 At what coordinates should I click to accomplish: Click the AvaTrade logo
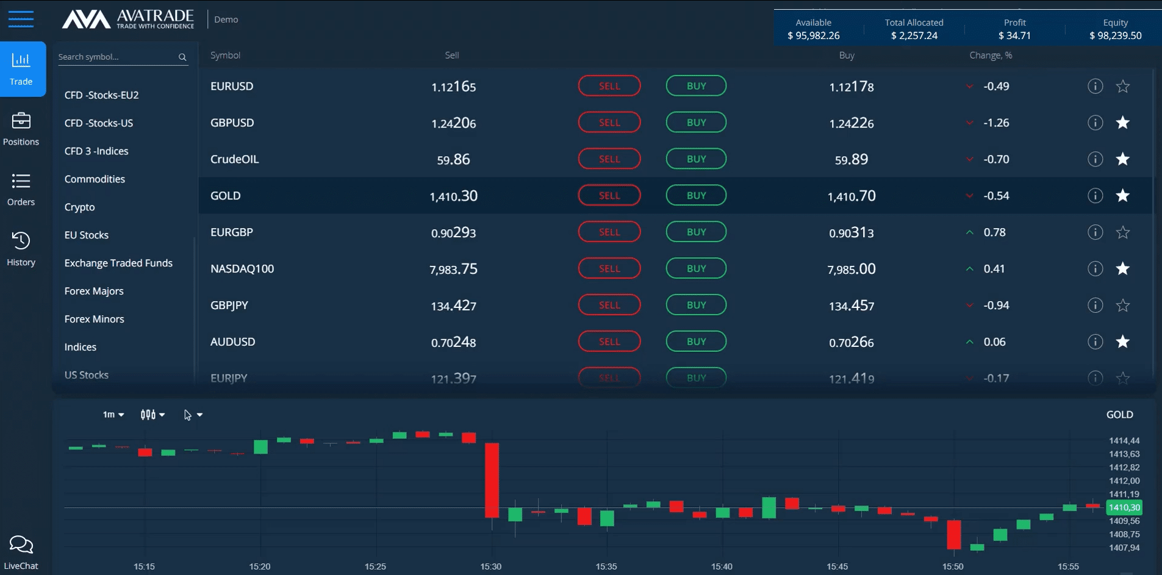coord(128,19)
